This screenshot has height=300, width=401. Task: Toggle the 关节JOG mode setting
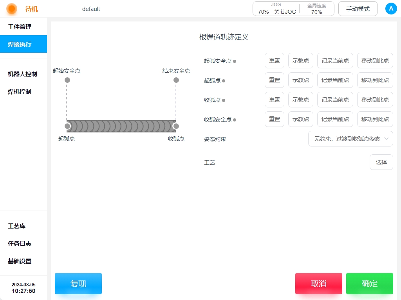[285, 12]
